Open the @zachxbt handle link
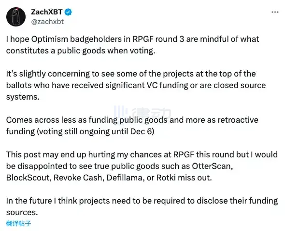 [47, 22]
